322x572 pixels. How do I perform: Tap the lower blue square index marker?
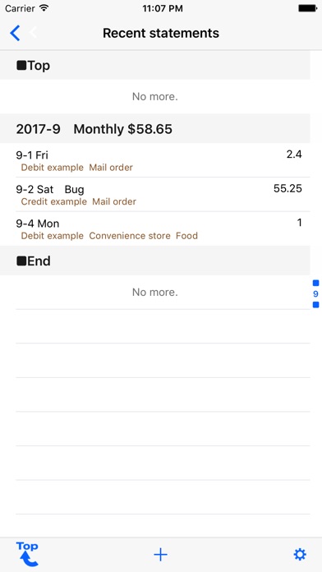[315, 305]
